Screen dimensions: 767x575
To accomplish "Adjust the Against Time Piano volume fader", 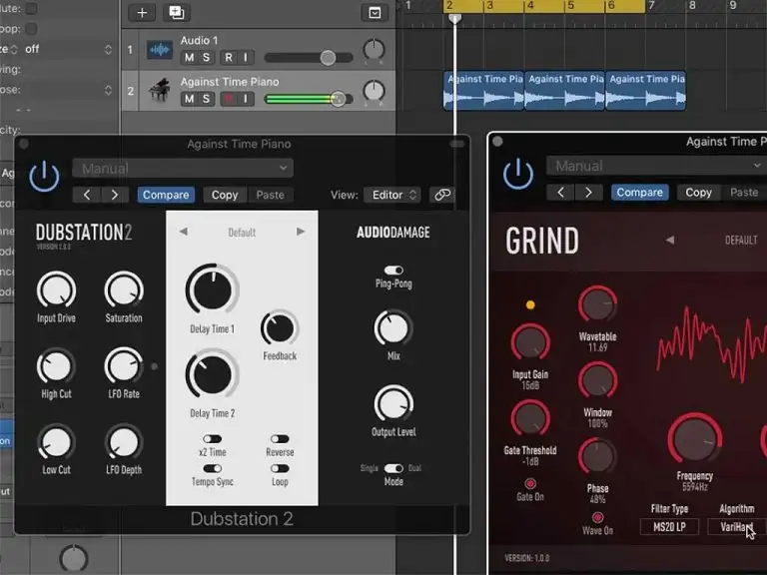I will click(x=338, y=99).
